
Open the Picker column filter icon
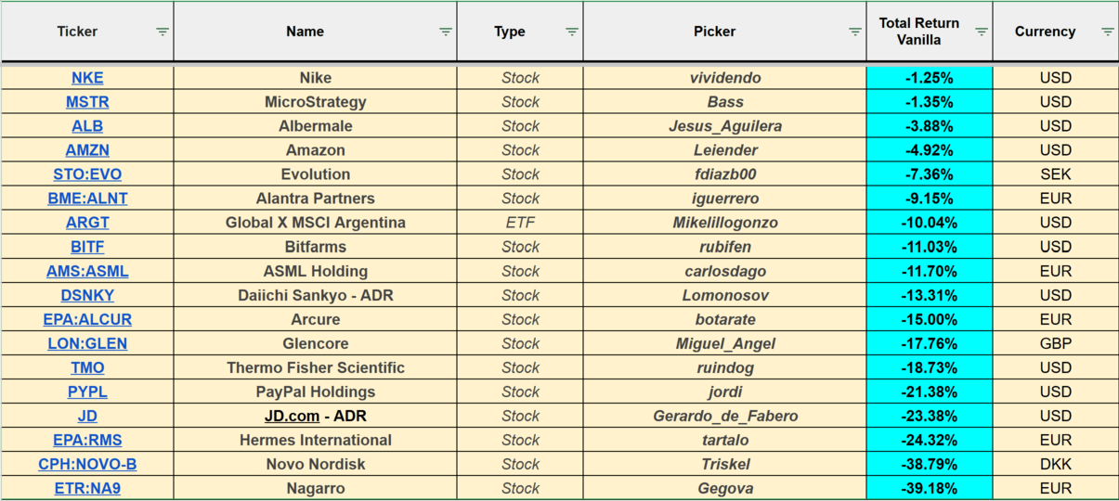[855, 32]
